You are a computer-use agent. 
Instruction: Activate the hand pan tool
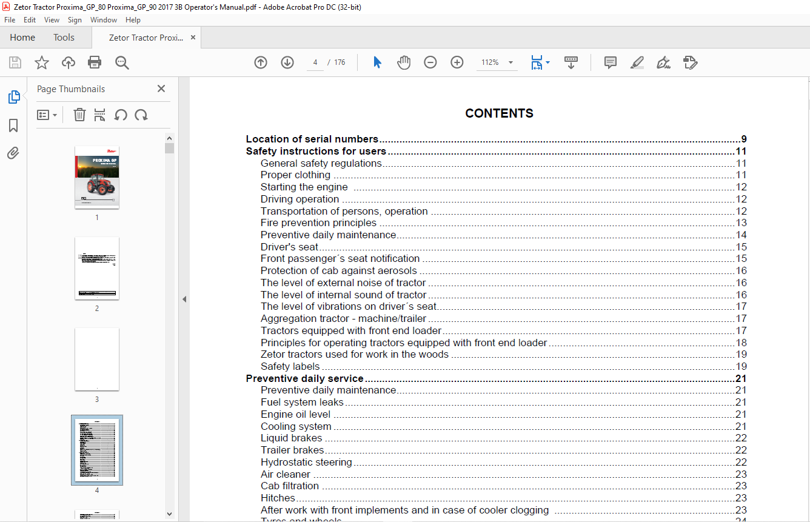click(404, 62)
